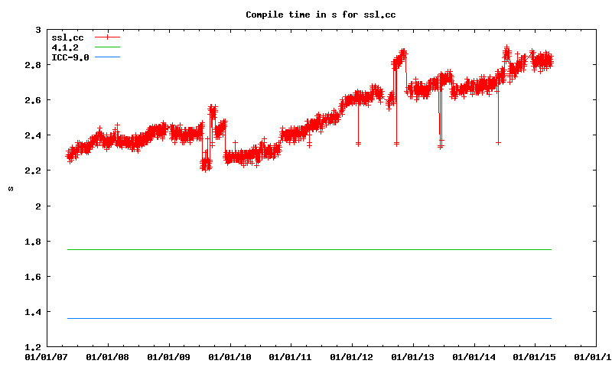Click the blue ICC-9.0 legend line sample

pos(107,57)
